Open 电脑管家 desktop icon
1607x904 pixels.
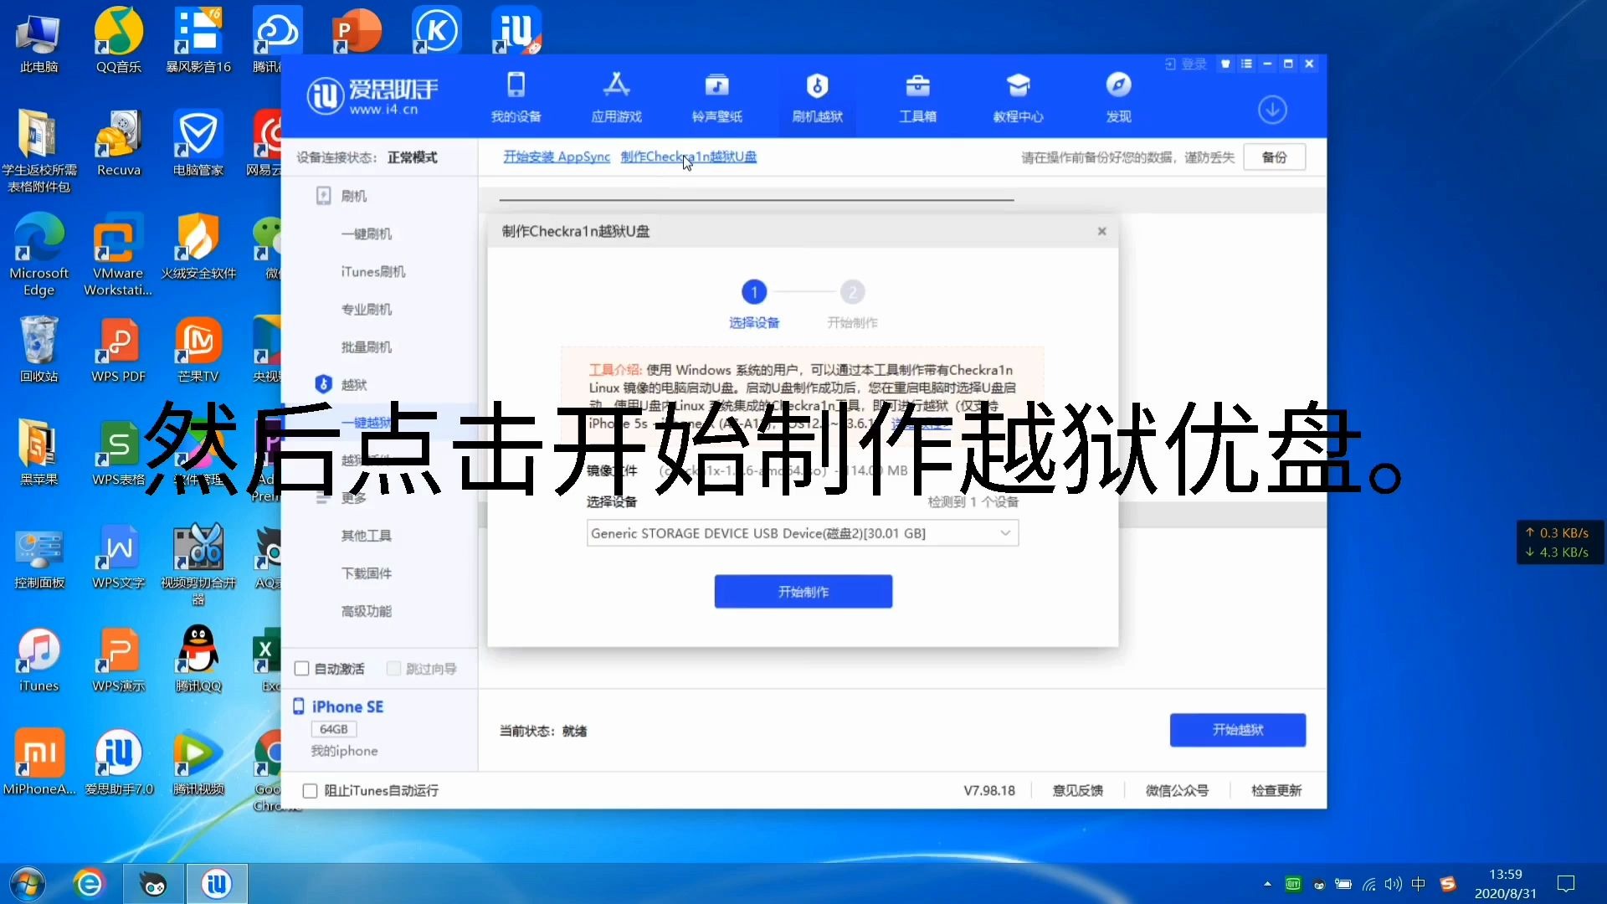tap(198, 142)
